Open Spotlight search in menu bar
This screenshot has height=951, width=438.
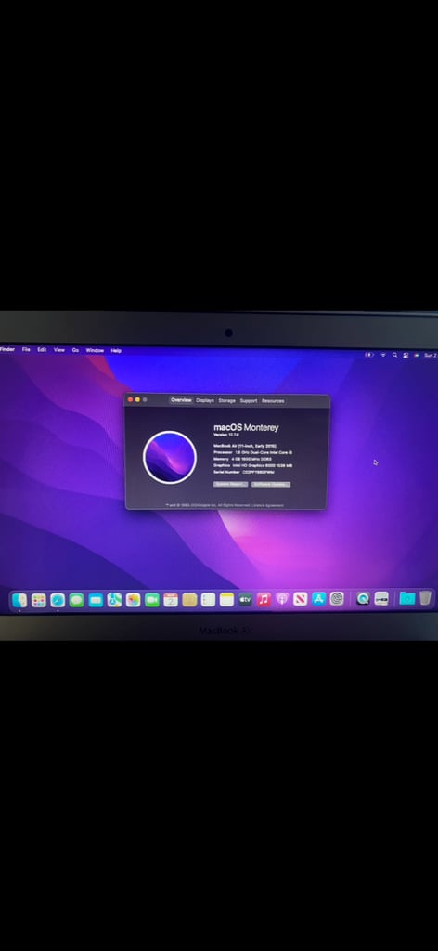(394, 355)
